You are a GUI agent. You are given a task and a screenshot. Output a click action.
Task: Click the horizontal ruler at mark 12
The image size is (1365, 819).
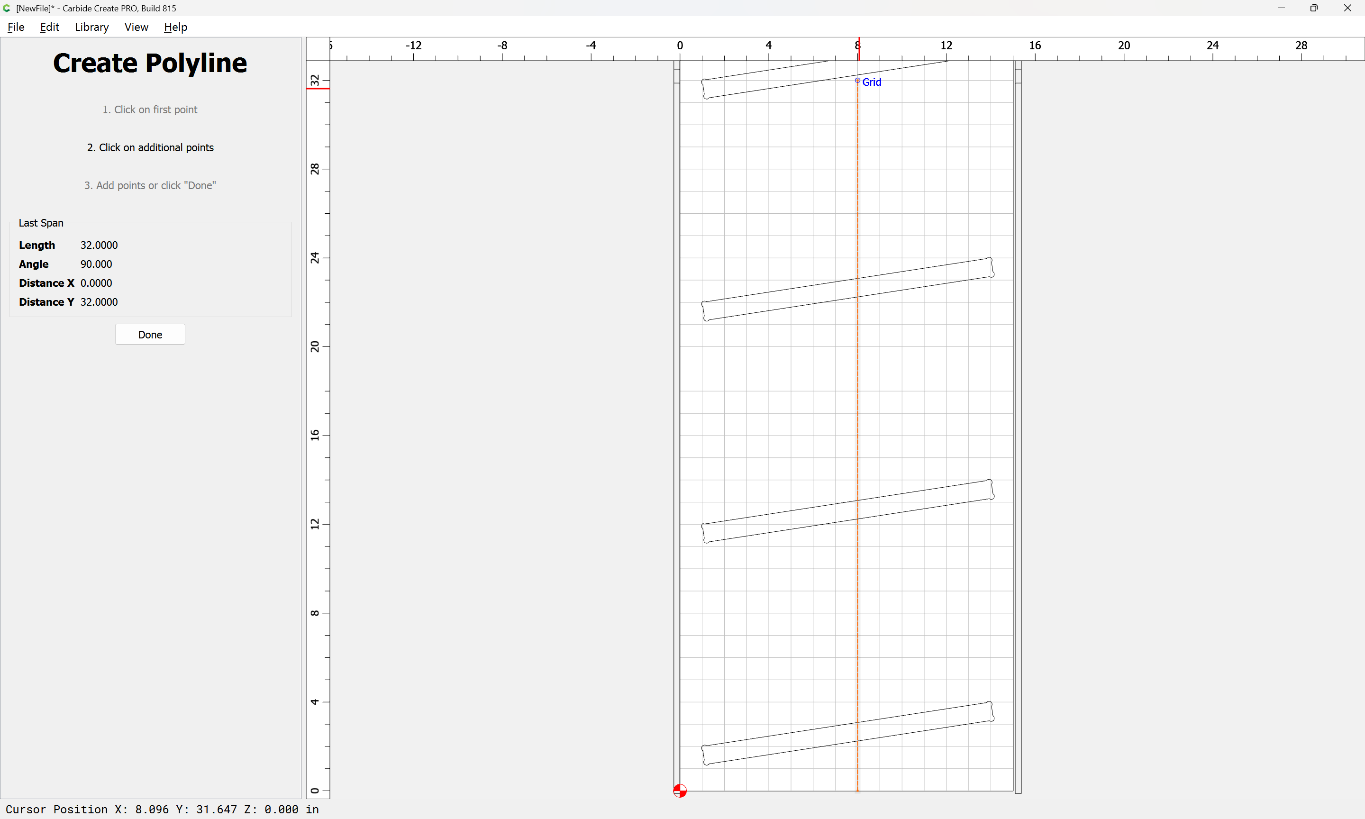[946, 46]
